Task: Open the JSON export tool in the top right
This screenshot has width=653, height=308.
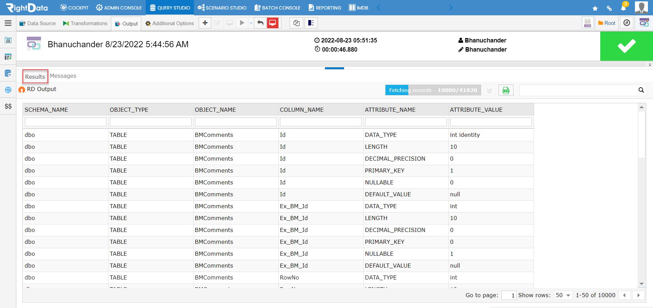Action: (588, 23)
